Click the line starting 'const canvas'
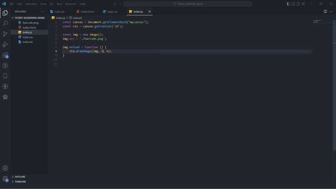Screen dimensions: 336x189 click(106, 22)
